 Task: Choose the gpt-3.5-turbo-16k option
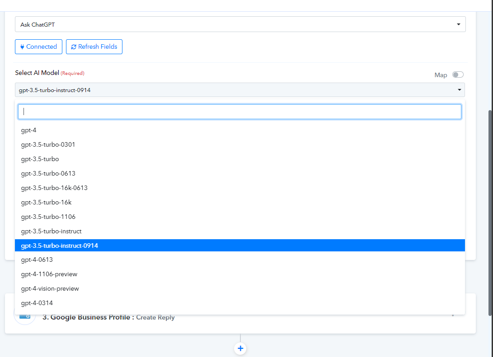pyautogui.click(x=240, y=202)
